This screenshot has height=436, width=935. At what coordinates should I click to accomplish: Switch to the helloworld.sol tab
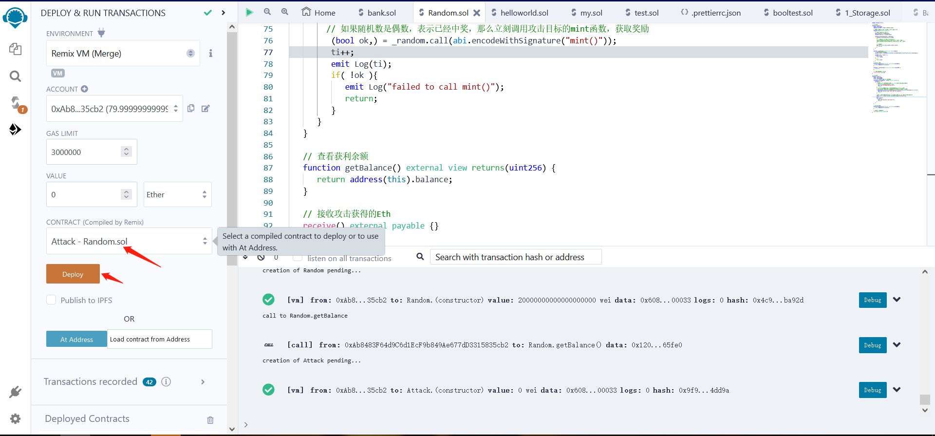click(x=520, y=13)
